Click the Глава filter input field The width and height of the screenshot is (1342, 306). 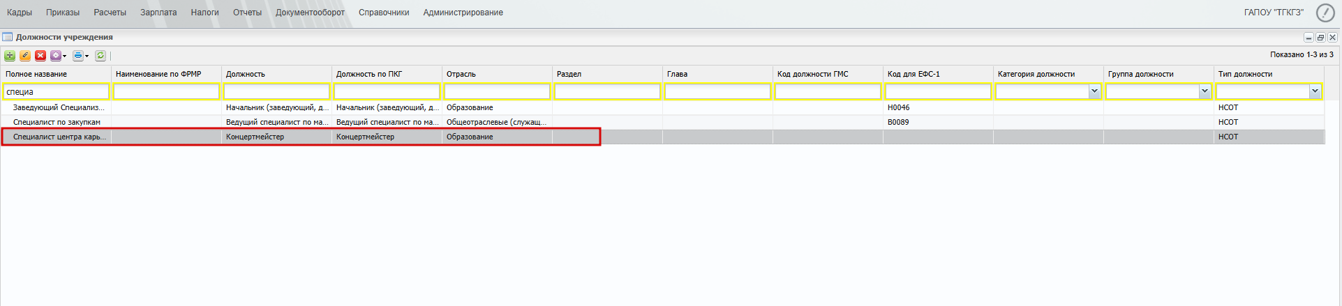tap(717, 91)
